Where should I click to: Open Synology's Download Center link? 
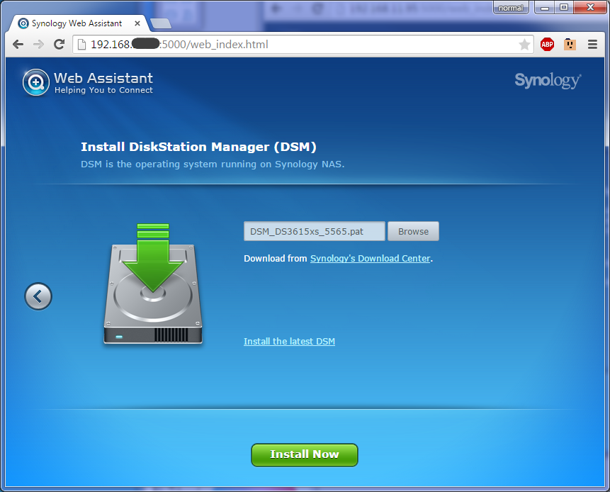370,259
